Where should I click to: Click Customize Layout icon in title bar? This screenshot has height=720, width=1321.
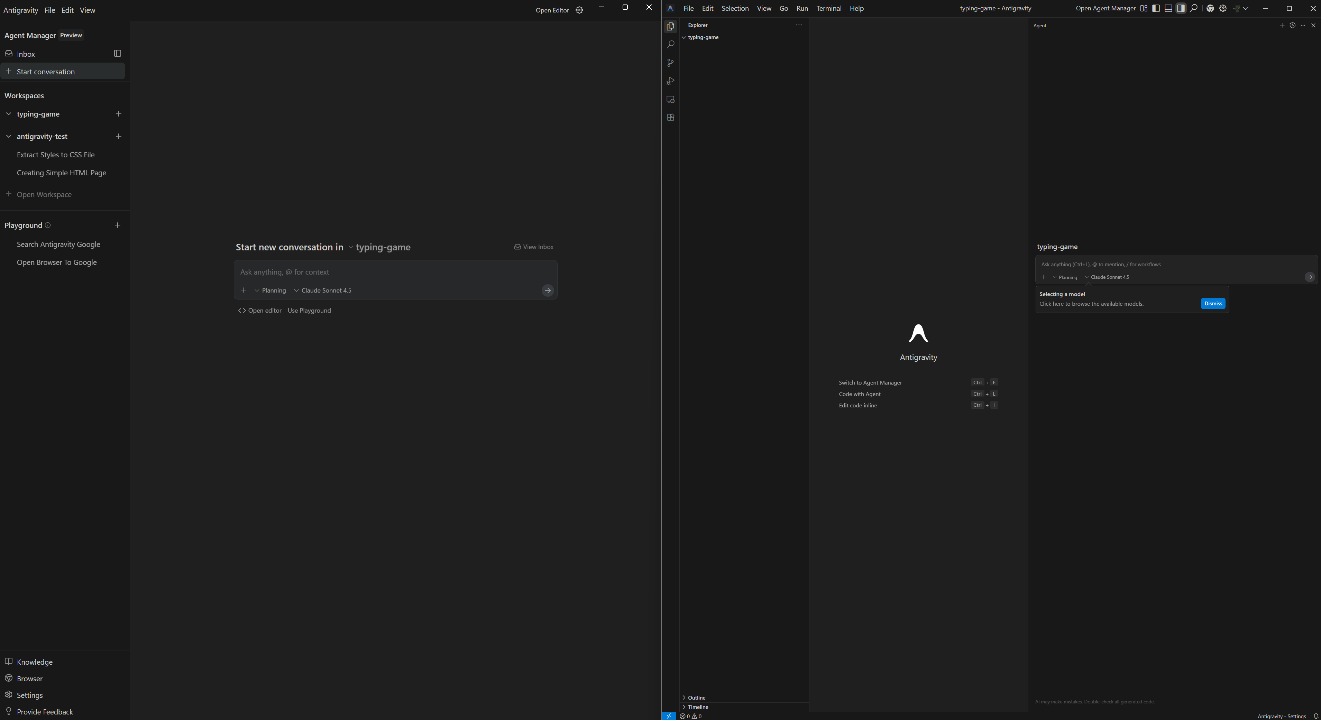(1144, 8)
